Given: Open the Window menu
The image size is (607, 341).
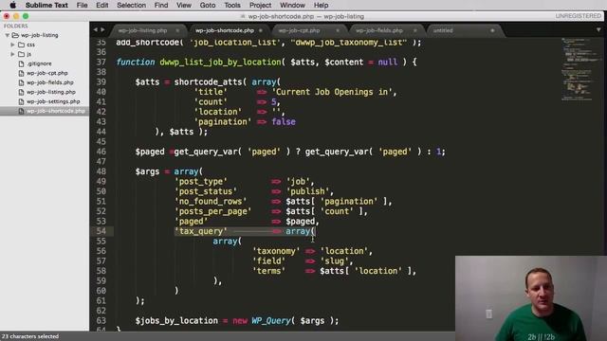Looking at the screenshot, I should [292, 5].
